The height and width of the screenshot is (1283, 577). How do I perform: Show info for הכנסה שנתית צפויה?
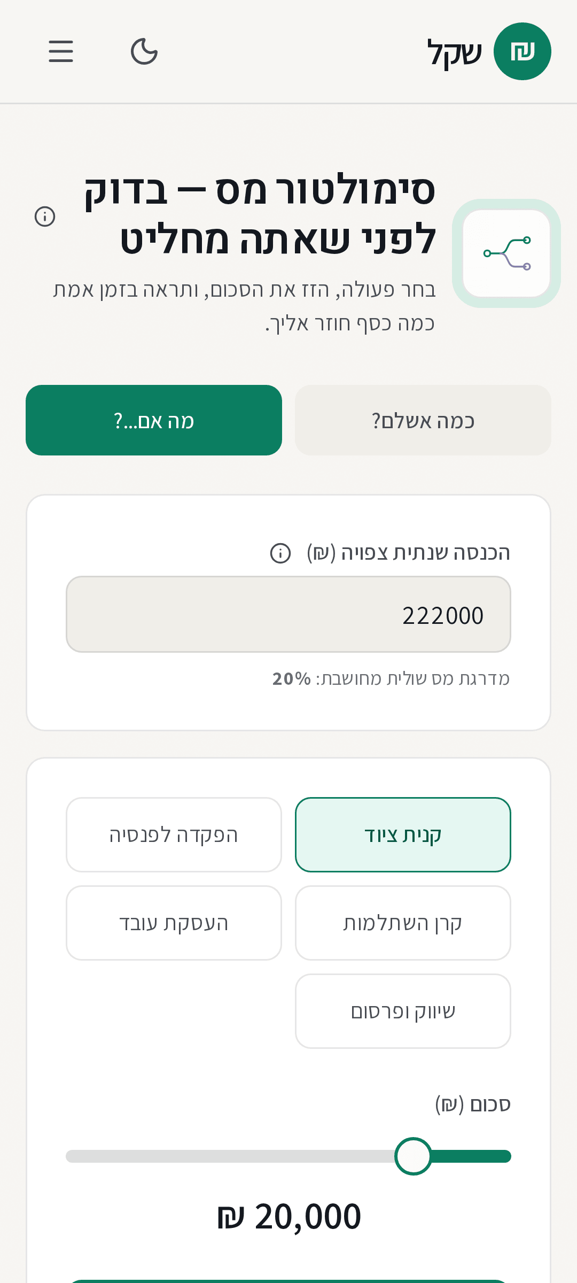(x=280, y=553)
